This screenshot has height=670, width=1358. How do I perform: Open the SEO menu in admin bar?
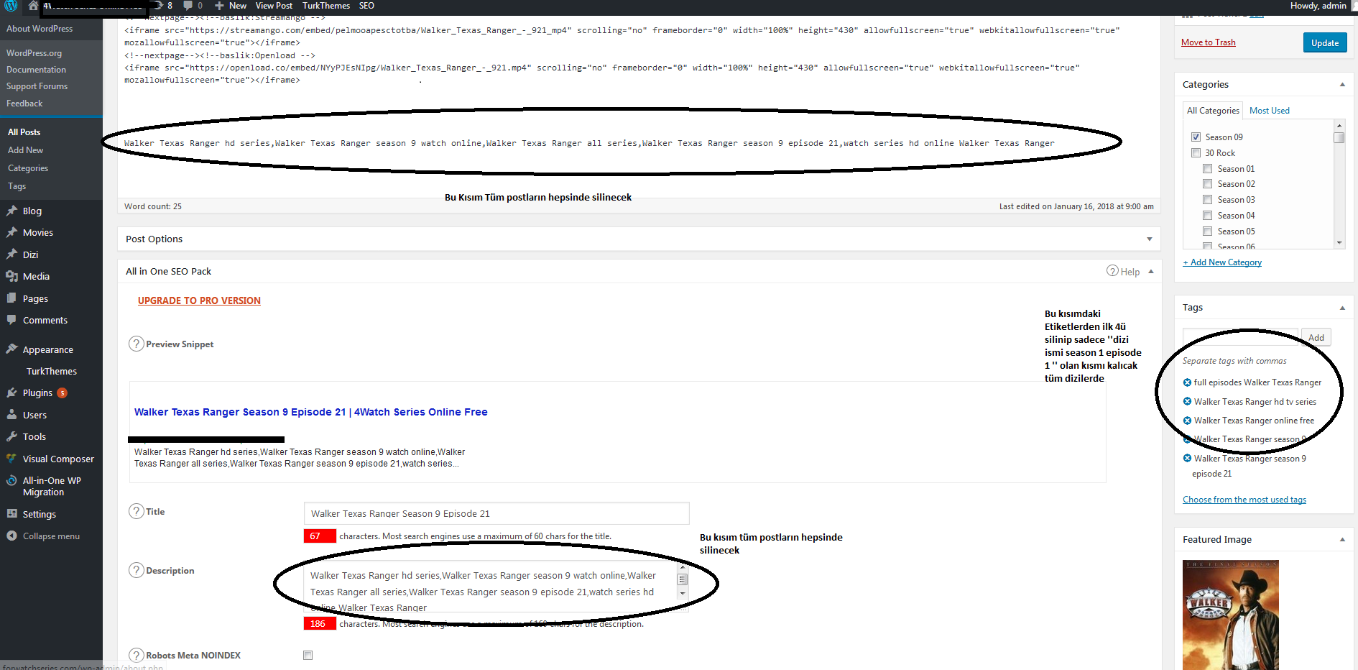366,6
